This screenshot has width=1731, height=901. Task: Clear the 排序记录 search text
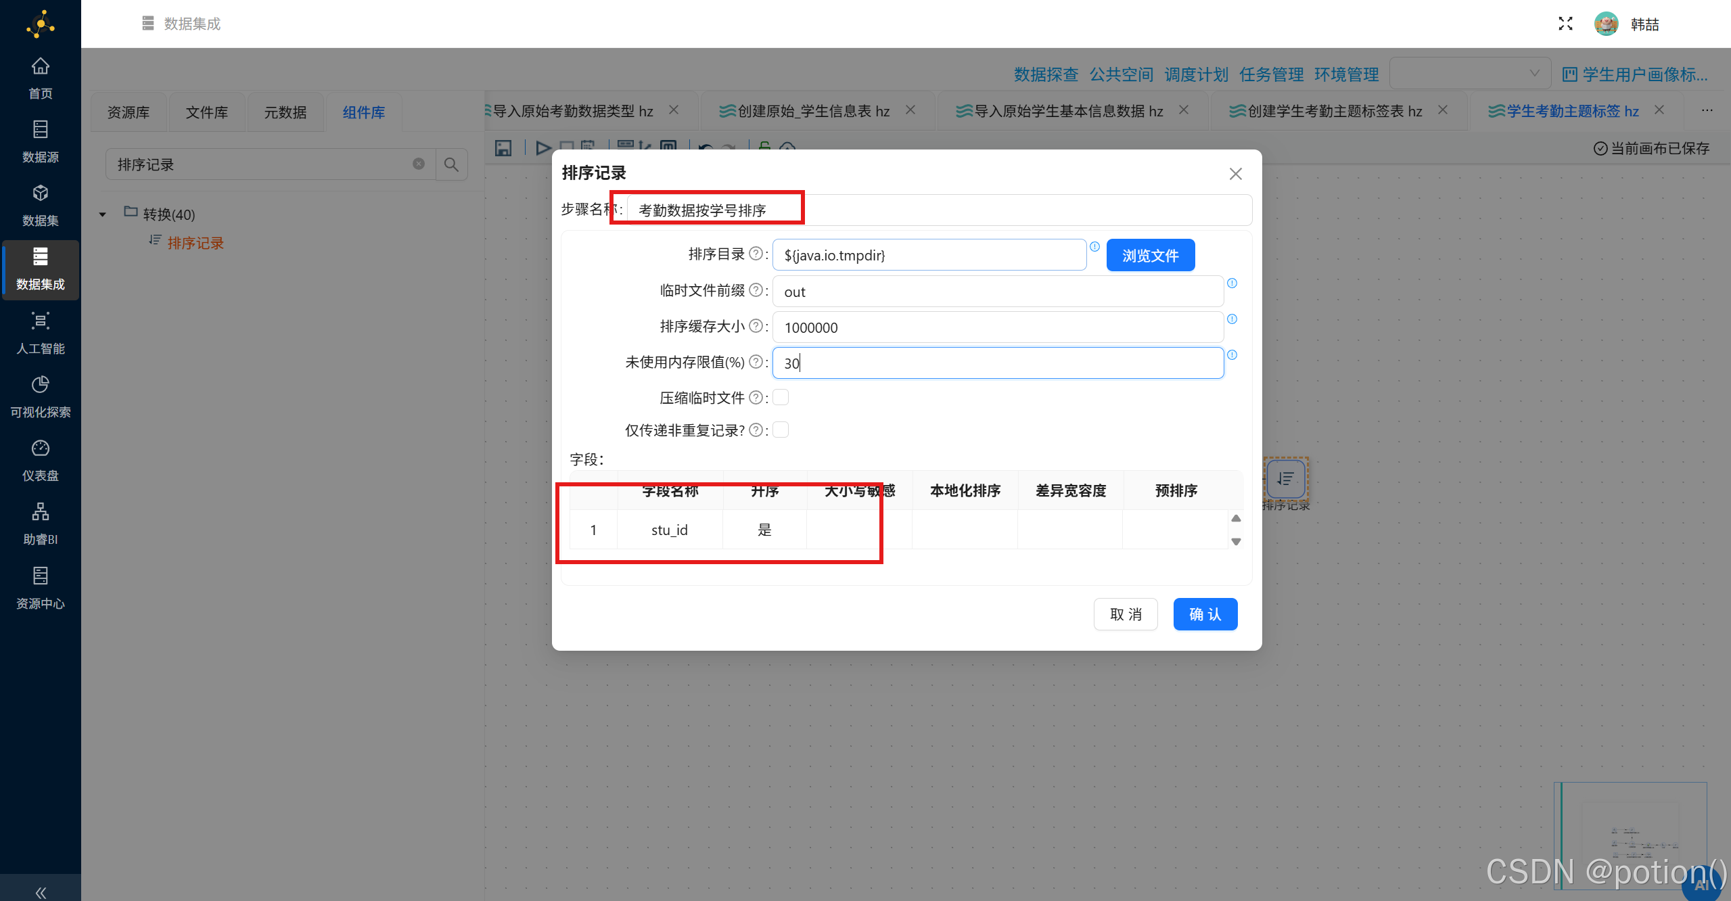419,164
